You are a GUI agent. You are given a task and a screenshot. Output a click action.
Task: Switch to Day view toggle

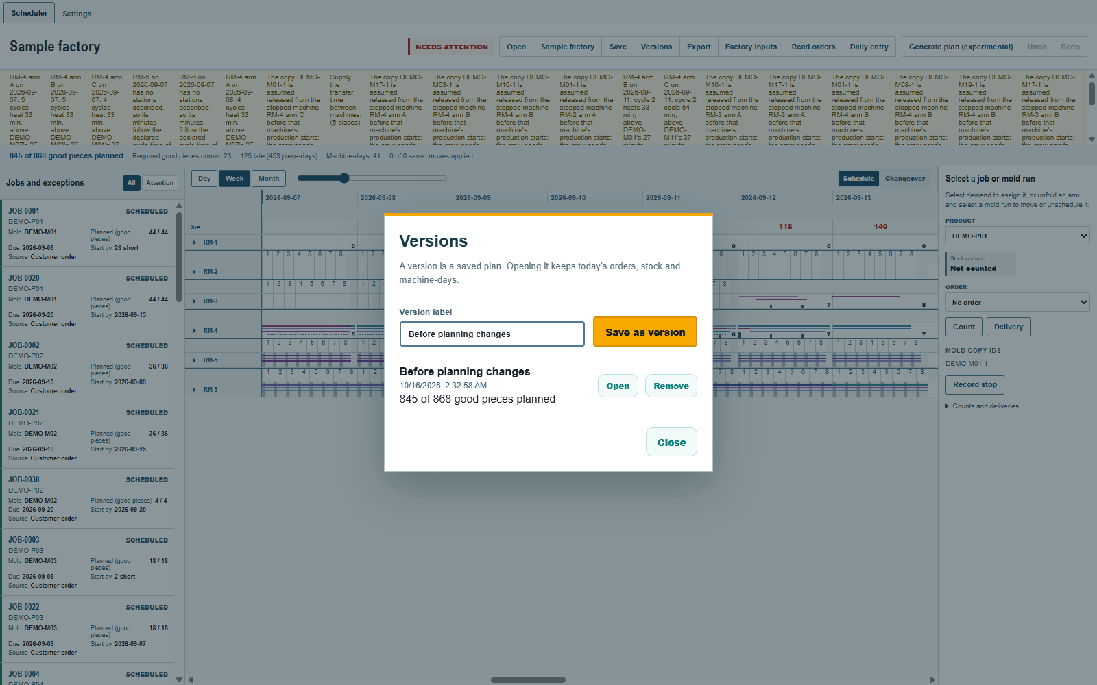pos(204,179)
